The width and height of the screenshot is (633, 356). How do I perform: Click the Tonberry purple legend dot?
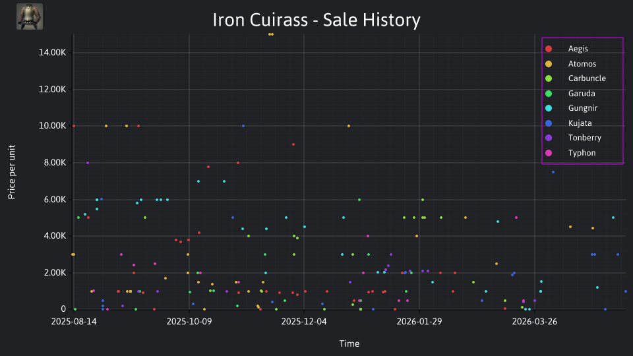549,138
